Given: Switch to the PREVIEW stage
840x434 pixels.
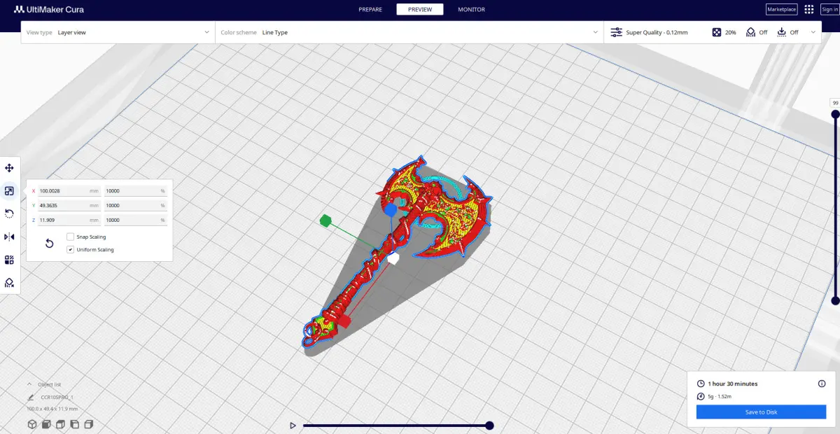Looking at the screenshot, I should pos(420,9).
